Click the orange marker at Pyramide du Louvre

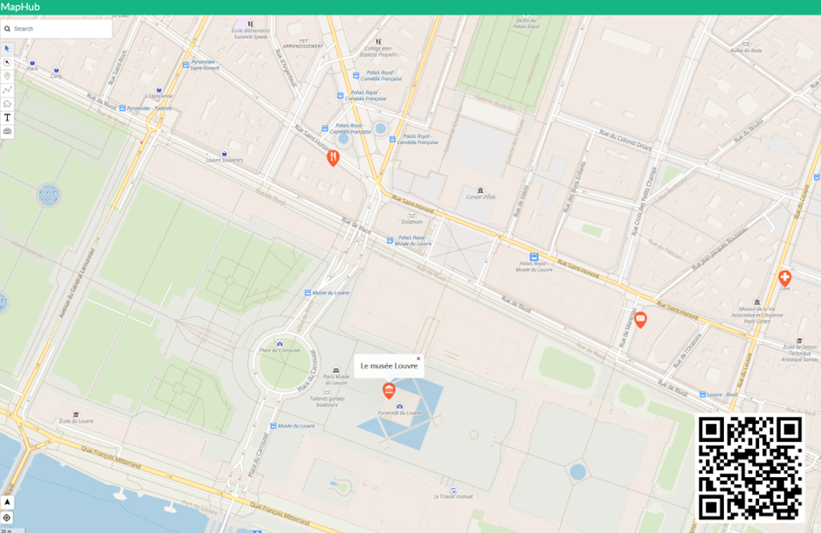point(390,390)
